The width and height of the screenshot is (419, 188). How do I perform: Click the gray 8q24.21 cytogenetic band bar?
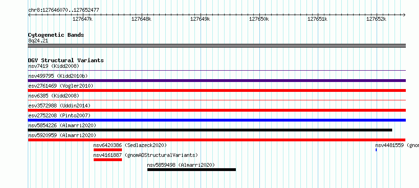[x=217, y=46]
